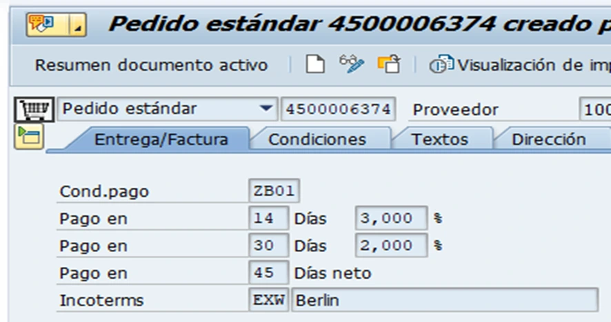611x322 pixels.
Task: Click the Cond.pago label
Action: (x=104, y=191)
